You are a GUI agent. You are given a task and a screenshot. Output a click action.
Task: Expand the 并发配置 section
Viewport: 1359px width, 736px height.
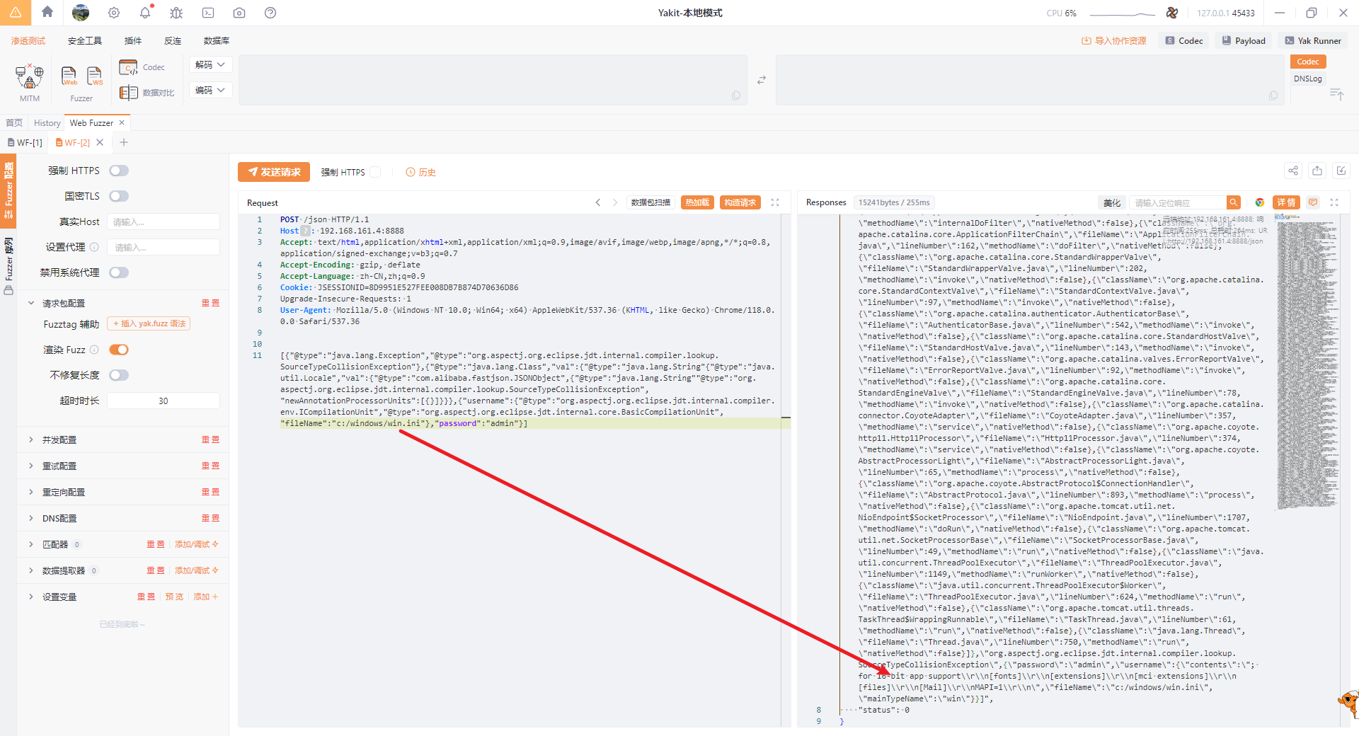31,439
